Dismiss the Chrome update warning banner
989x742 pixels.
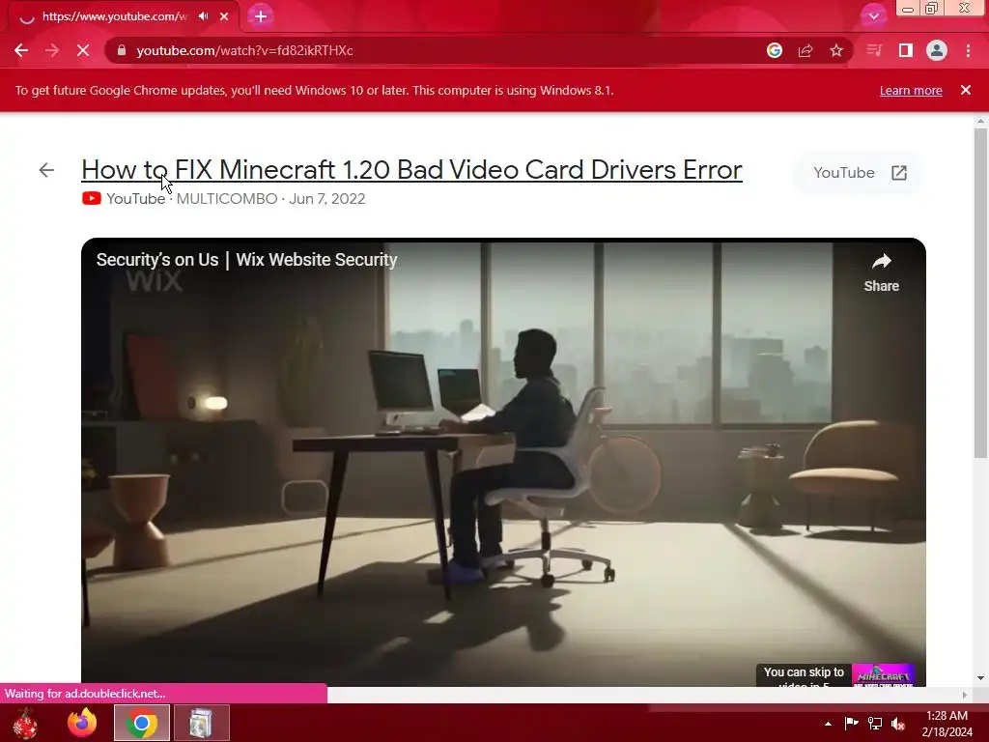966,90
